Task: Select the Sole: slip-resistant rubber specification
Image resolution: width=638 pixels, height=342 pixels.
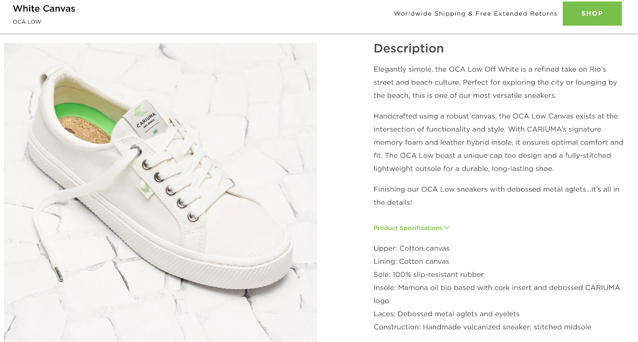Action: 428,274
